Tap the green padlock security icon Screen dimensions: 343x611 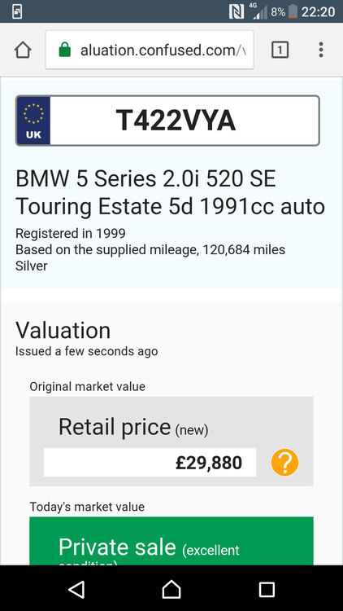tap(65, 50)
